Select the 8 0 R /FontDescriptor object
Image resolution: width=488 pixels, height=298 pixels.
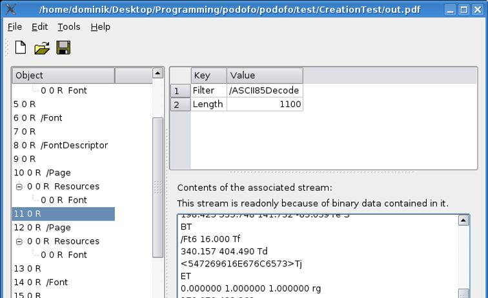tap(60, 145)
